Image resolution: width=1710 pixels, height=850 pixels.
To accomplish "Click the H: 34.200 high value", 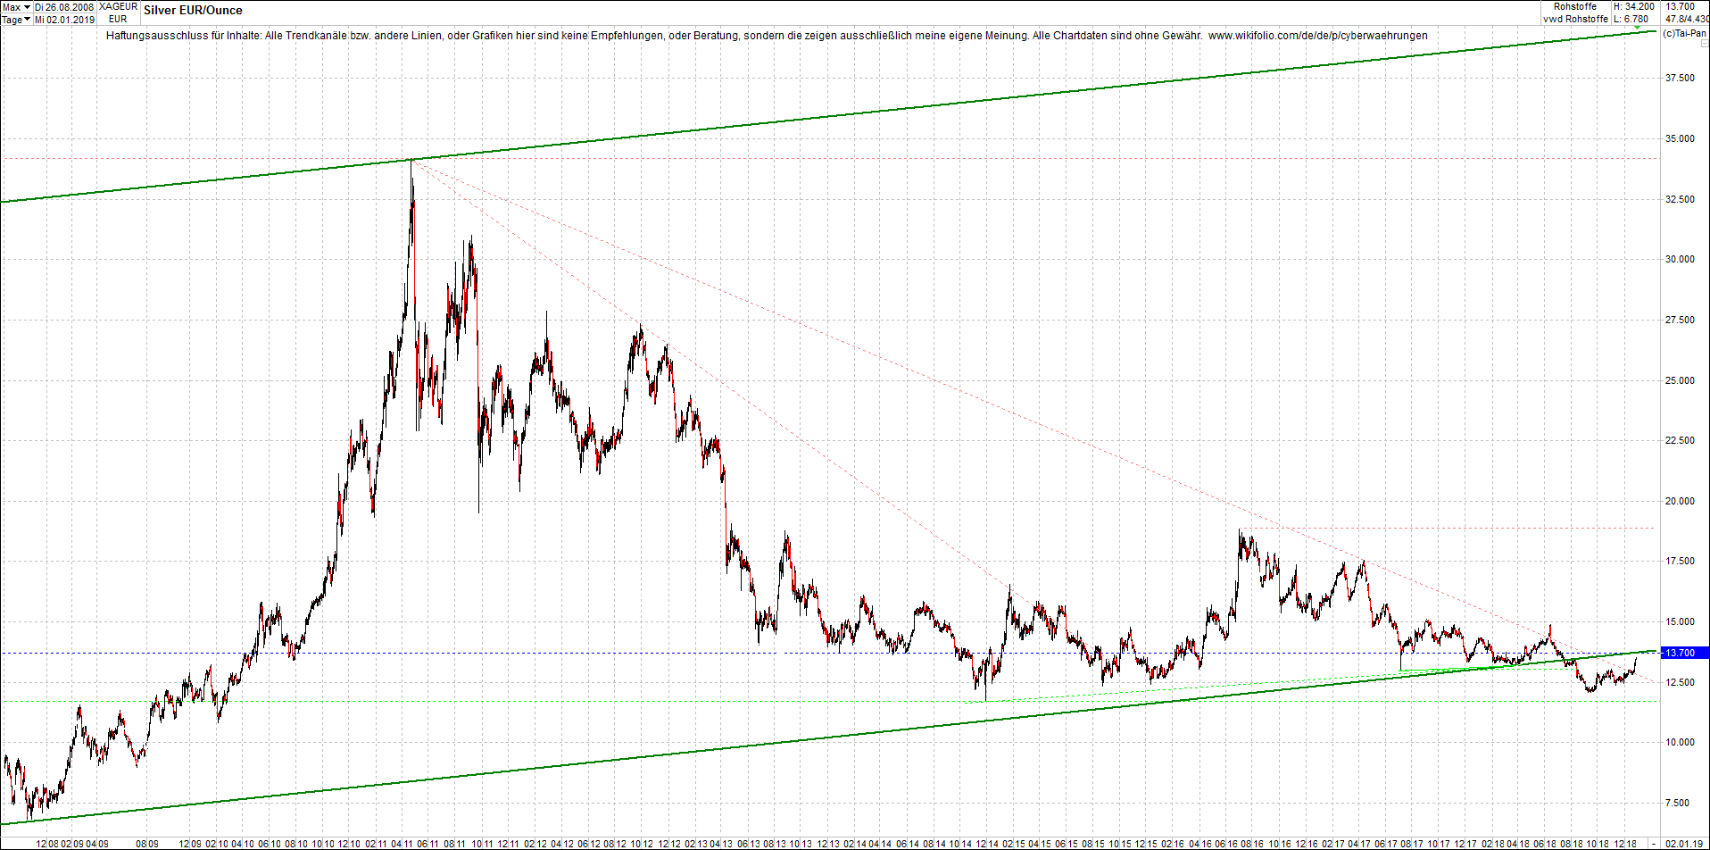I will point(1633,7).
